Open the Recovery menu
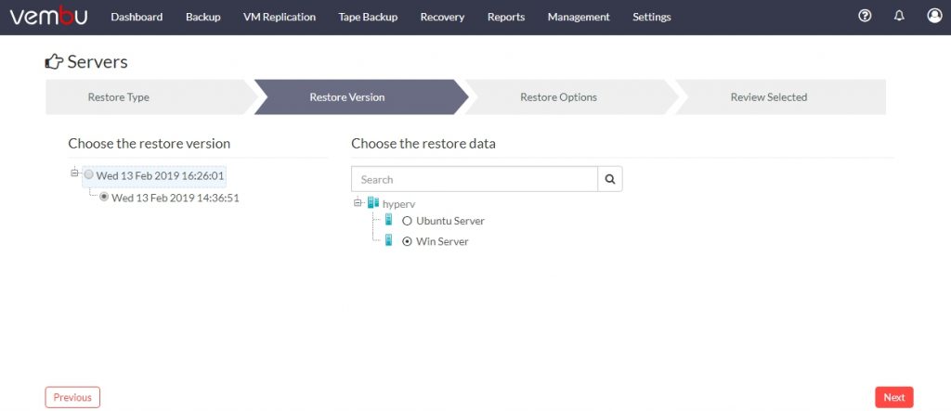Viewport: 951px width, 411px height. (x=442, y=17)
